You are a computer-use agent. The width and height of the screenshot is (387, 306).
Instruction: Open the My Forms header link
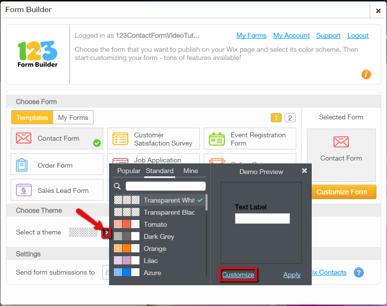point(251,35)
